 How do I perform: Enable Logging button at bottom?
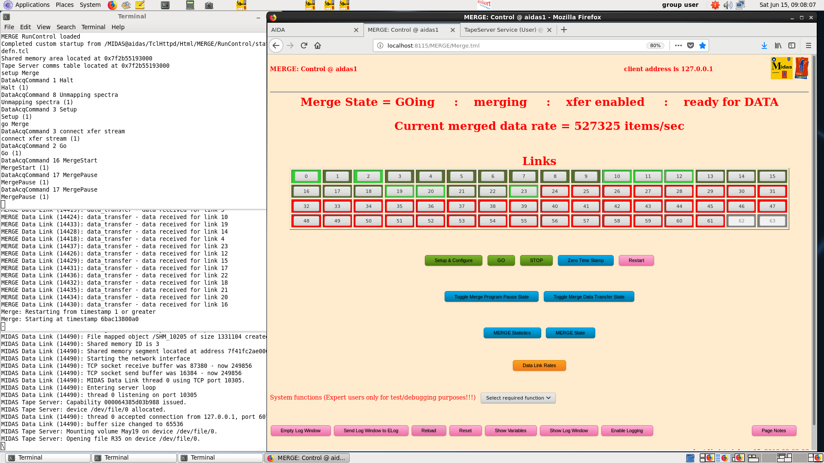tap(627, 430)
